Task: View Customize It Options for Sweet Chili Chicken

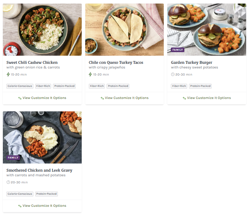Action: [44, 98]
